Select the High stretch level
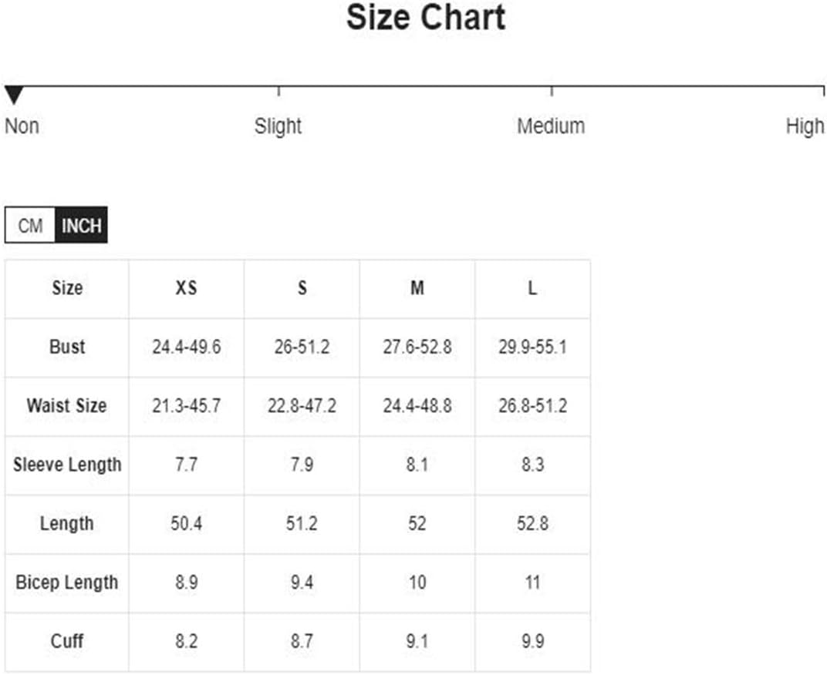Screen dimensions: 827x675 pyautogui.click(x=805, y=126)
